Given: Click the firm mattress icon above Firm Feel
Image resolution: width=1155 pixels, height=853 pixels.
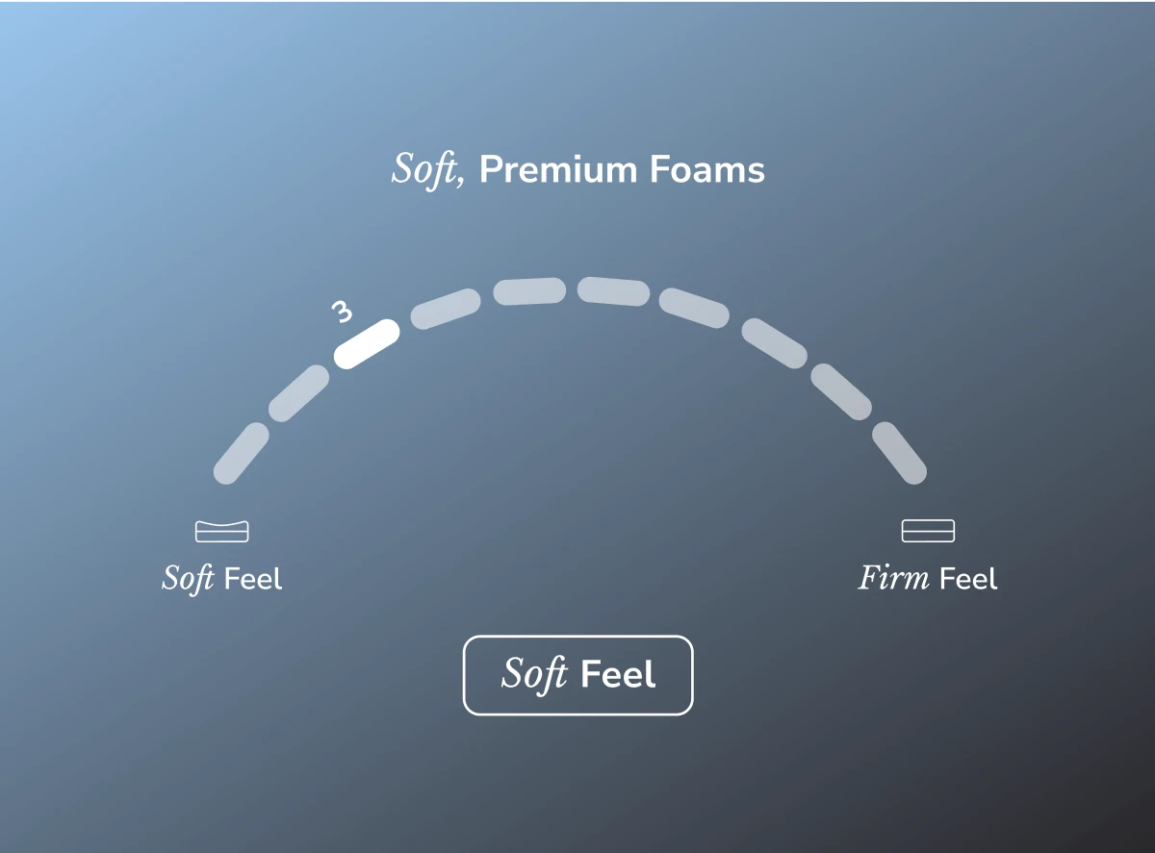Looking at the screenshot, I should pyautogui.click(x=928, y=531).
